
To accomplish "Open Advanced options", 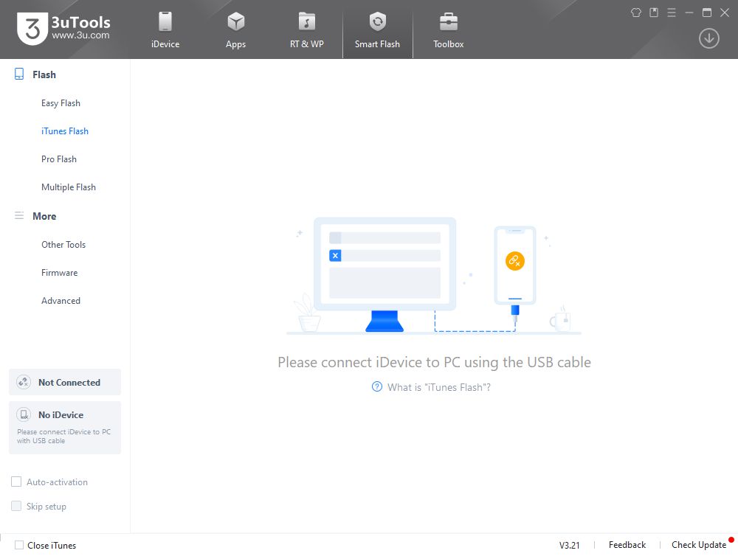I will coord(61,301).
